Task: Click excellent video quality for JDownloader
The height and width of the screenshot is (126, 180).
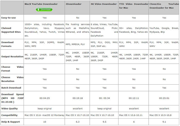Action: tap(78, 109)
